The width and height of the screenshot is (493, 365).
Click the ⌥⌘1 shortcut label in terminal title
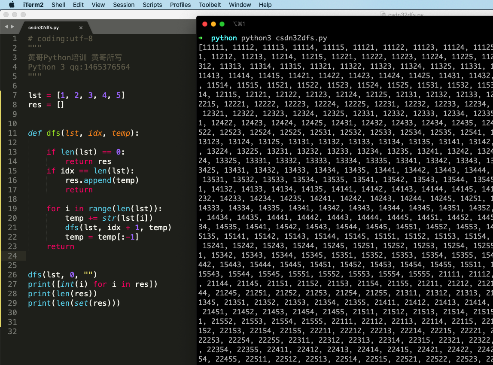[239, 24]
